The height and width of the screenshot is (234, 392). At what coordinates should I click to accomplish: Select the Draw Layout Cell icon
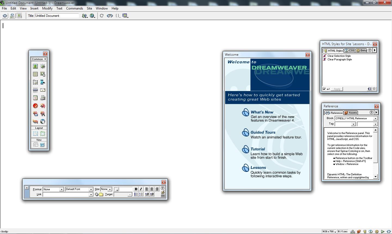coord(36,133)
